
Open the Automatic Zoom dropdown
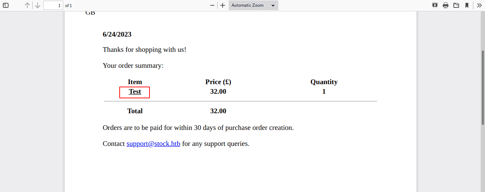[253, 5]
